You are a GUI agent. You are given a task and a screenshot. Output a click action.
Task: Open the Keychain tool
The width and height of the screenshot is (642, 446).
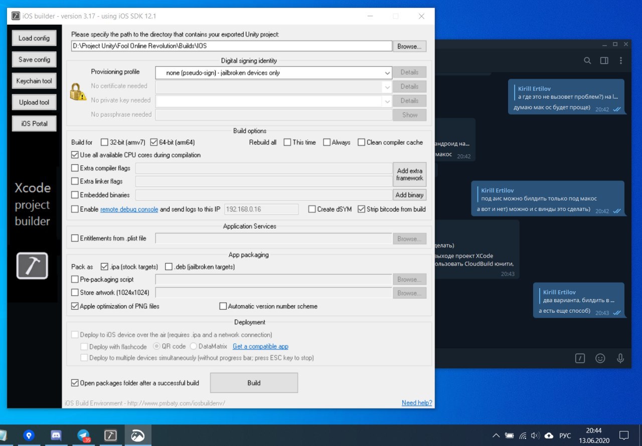pyautogui.click(x=34, y=81)
